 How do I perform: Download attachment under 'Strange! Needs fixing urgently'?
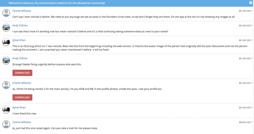click(x=22, y=73)
